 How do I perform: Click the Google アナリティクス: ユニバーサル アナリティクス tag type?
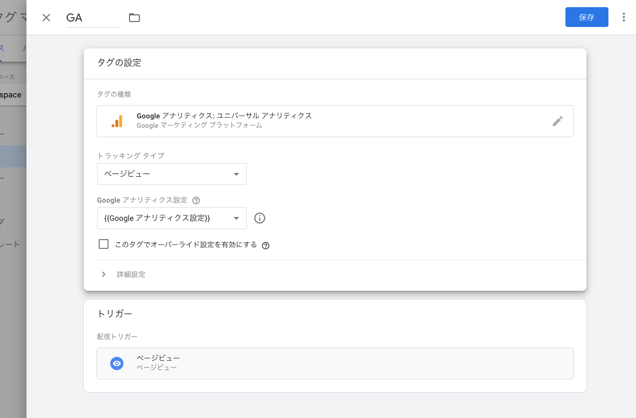tap(335, 121)
